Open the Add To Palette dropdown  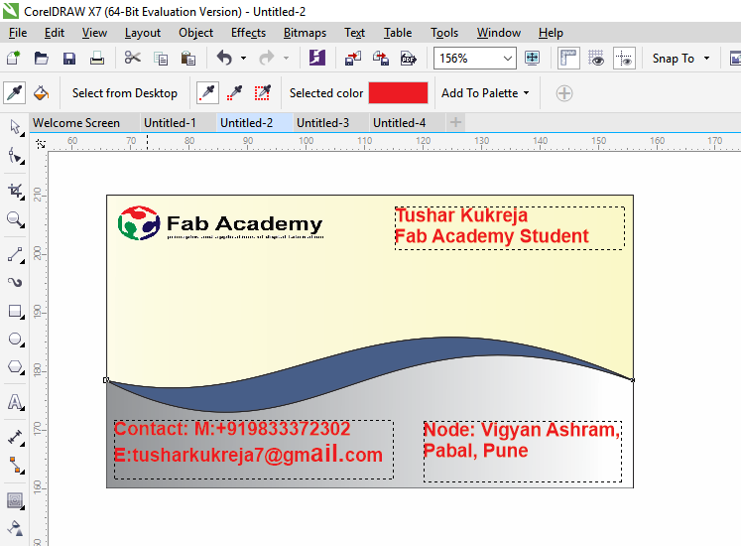click(x=485, y=93)
